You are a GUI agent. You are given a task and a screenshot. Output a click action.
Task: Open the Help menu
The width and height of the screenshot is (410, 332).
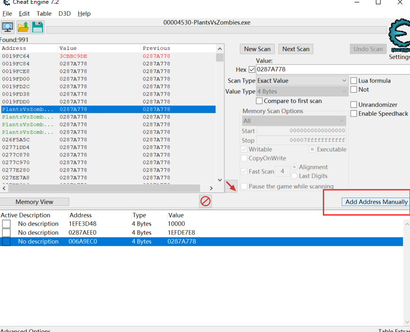point(84,14)
